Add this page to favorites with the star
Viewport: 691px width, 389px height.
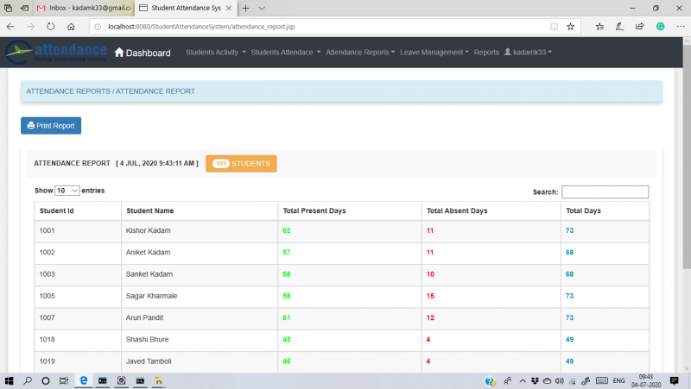click(570, 27)
